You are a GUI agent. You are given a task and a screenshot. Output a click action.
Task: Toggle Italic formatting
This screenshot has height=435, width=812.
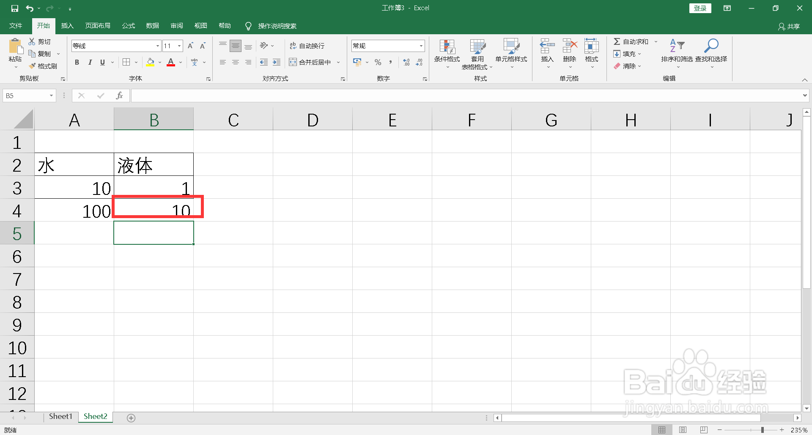click(x=90, y=62)
